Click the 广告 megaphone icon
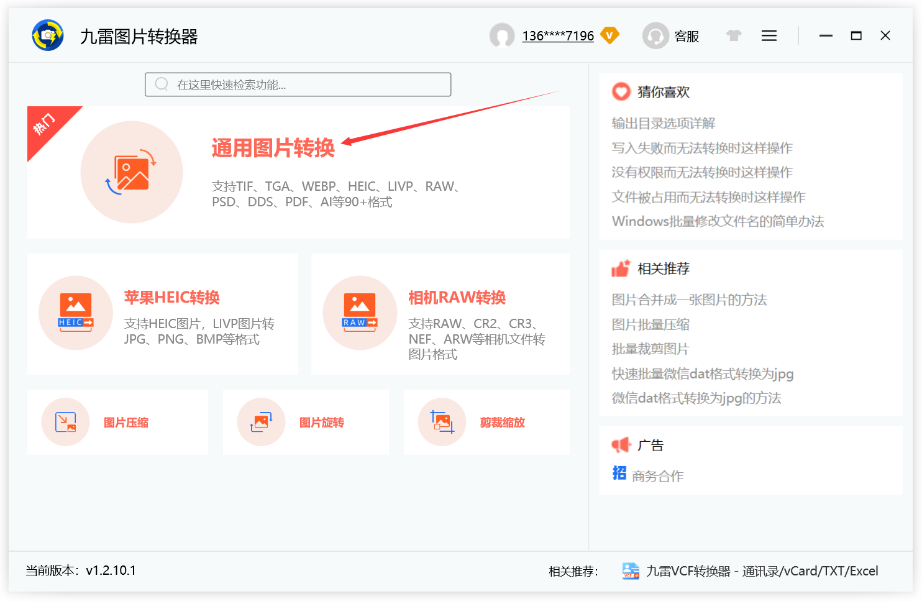 tap(621, 445)
